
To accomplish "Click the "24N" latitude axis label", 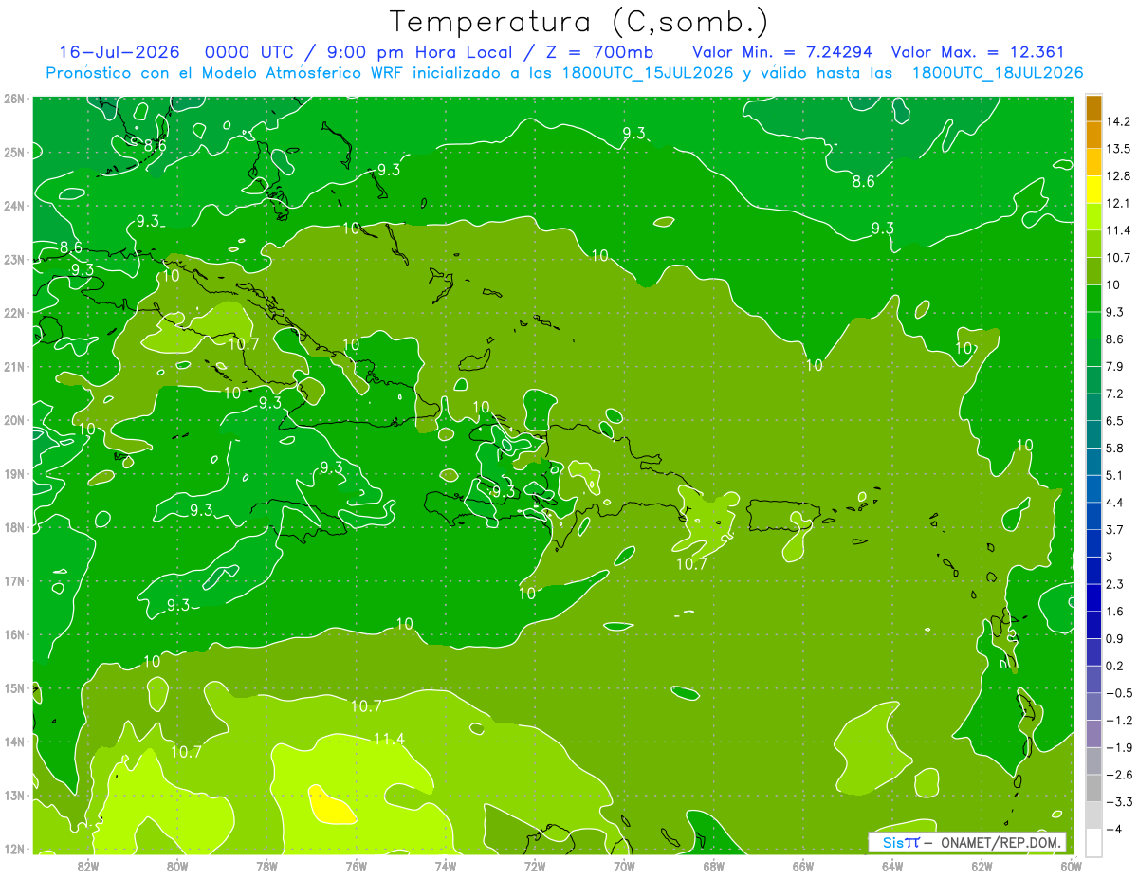I will coord(13,206).
